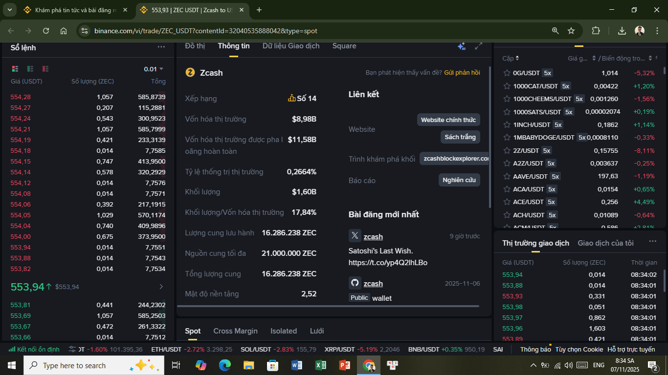This screenshot has width=668, height=375.
Task: Select the Isolated margin tab
Action: point(284,331)
